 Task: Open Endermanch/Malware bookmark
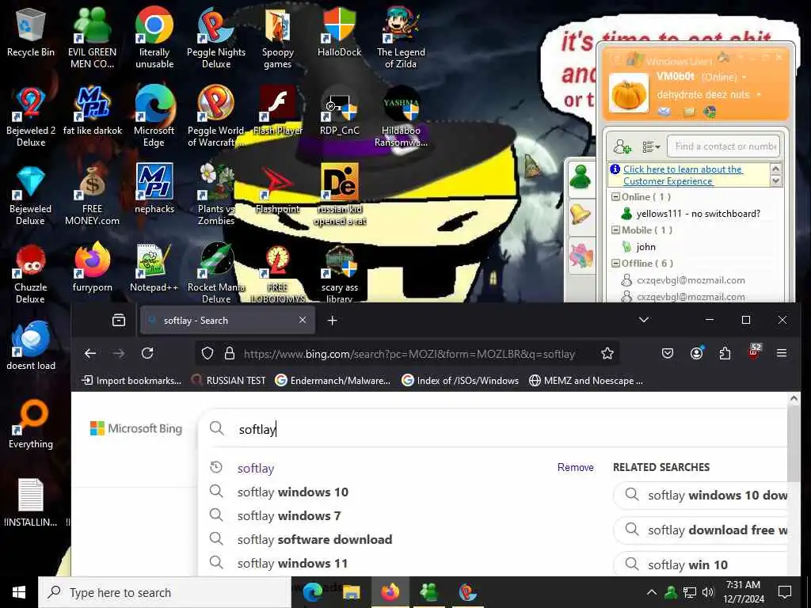333,381
